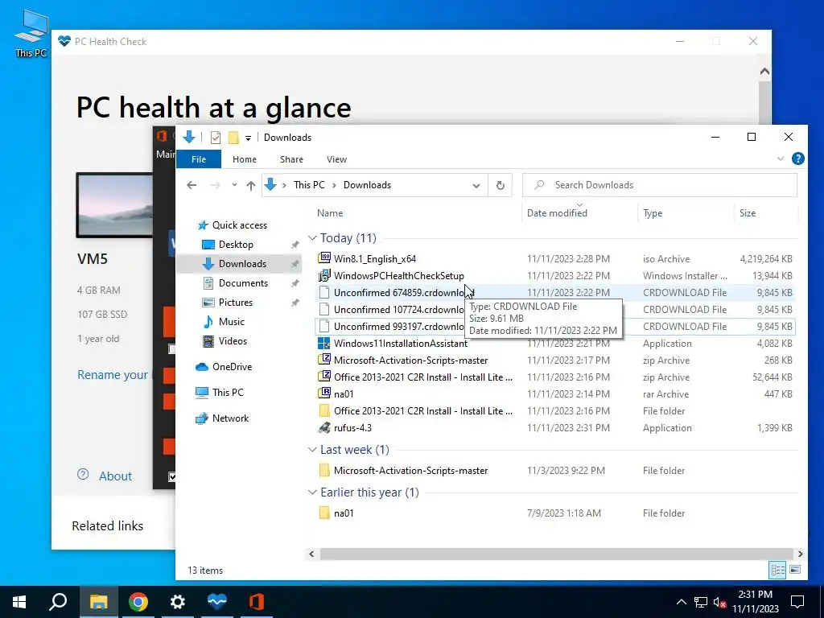
Task: Click the Properties quick access toolbar icon
Action: (216, 138)
